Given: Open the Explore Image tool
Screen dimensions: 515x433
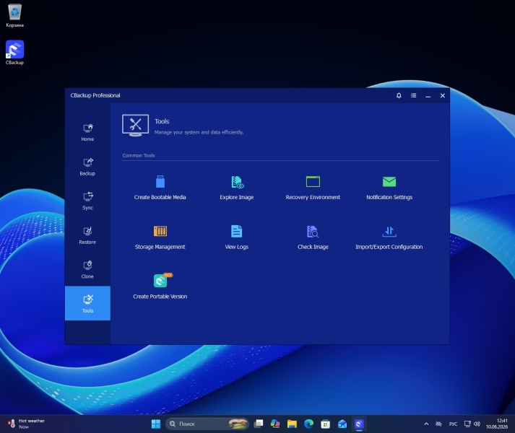Looking at the screenshot, I should (x=236, y=188).
